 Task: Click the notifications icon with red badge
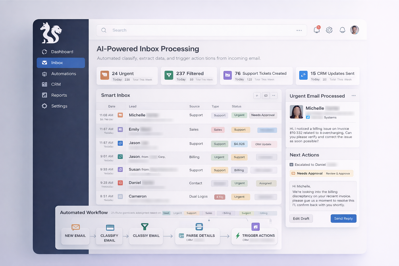click(x=317, y=30)
